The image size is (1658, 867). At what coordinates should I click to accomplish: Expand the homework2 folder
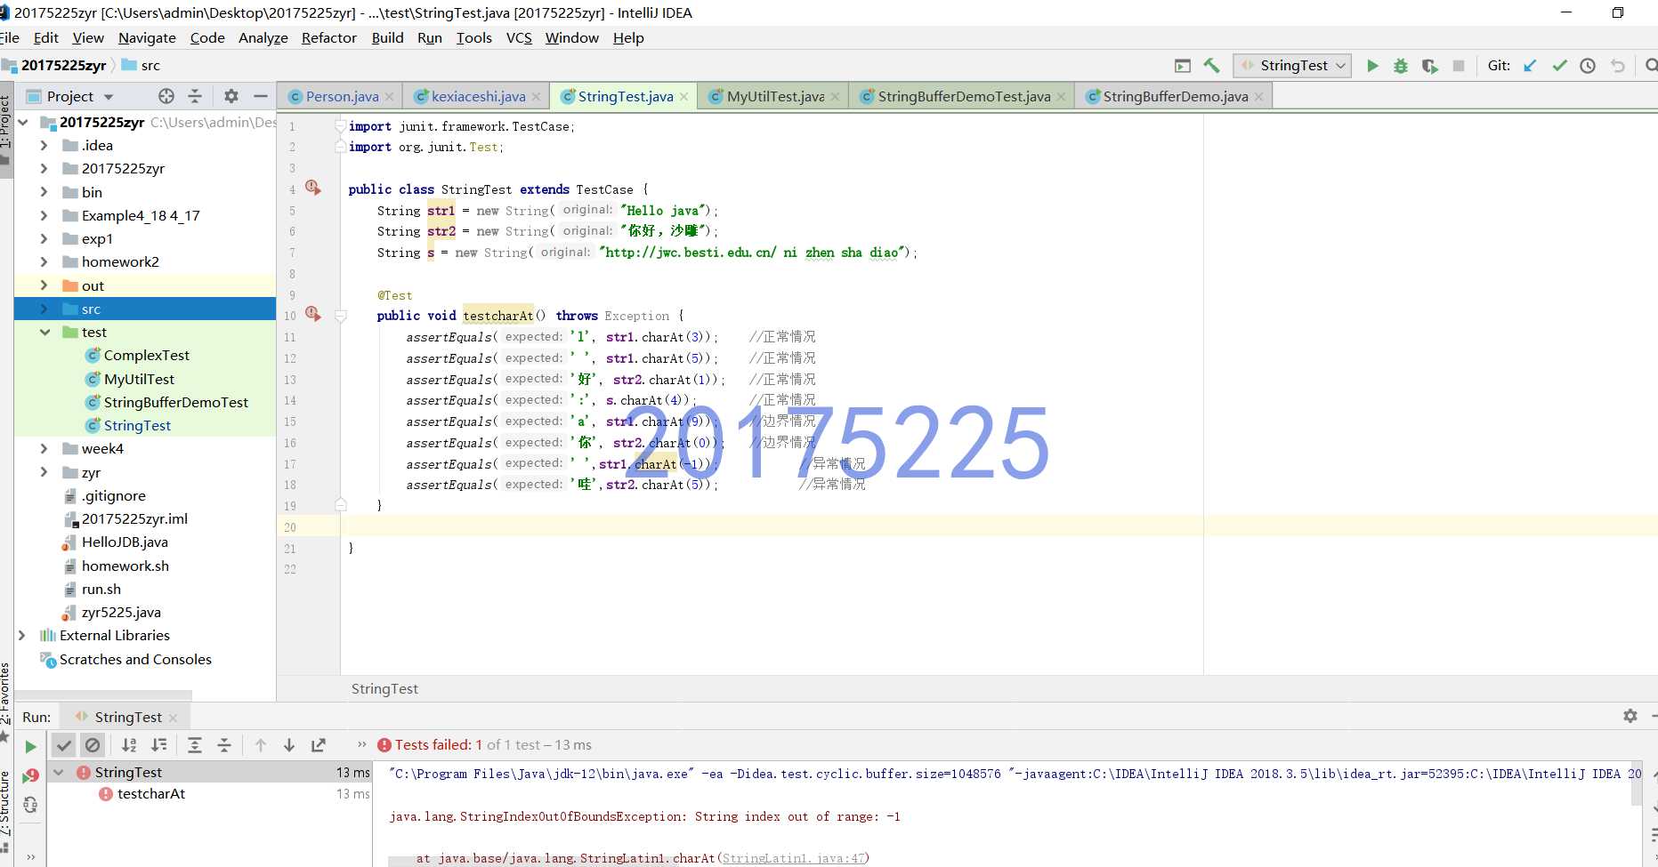44,261
